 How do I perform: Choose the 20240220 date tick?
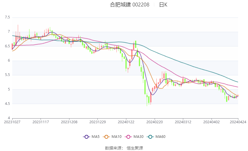click(x=155, y=122)
